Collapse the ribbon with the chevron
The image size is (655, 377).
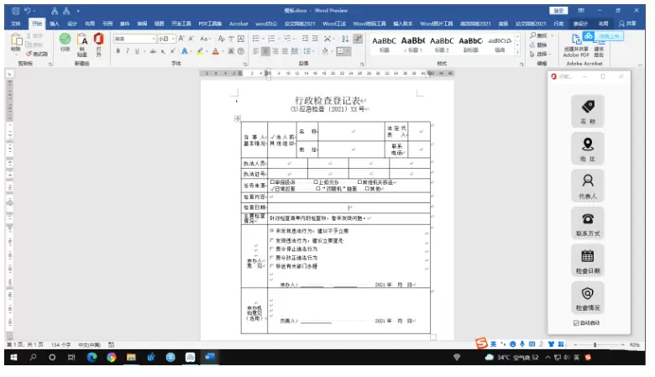click(x=640, y=65)
